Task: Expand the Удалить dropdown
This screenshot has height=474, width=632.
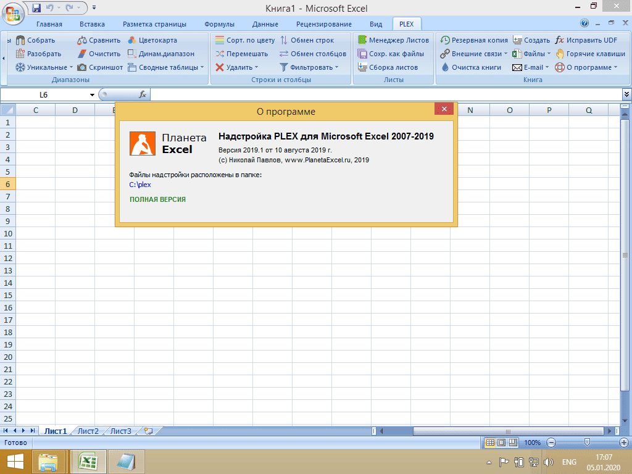Action: [256, 67]
